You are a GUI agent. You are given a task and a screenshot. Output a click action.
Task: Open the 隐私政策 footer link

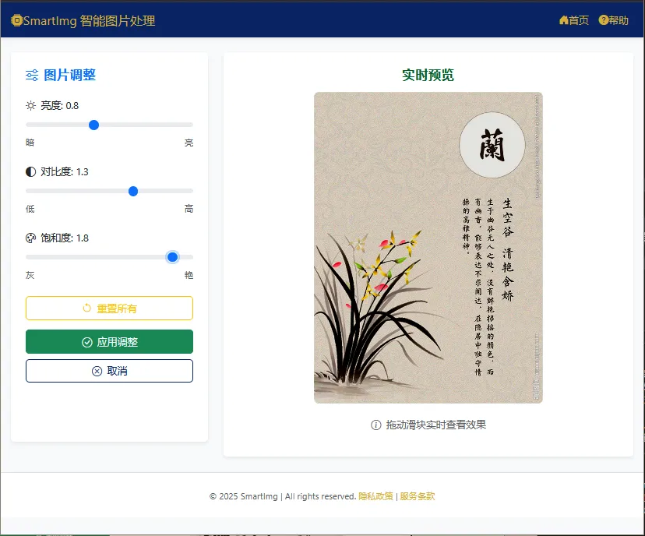pos(375,496)
